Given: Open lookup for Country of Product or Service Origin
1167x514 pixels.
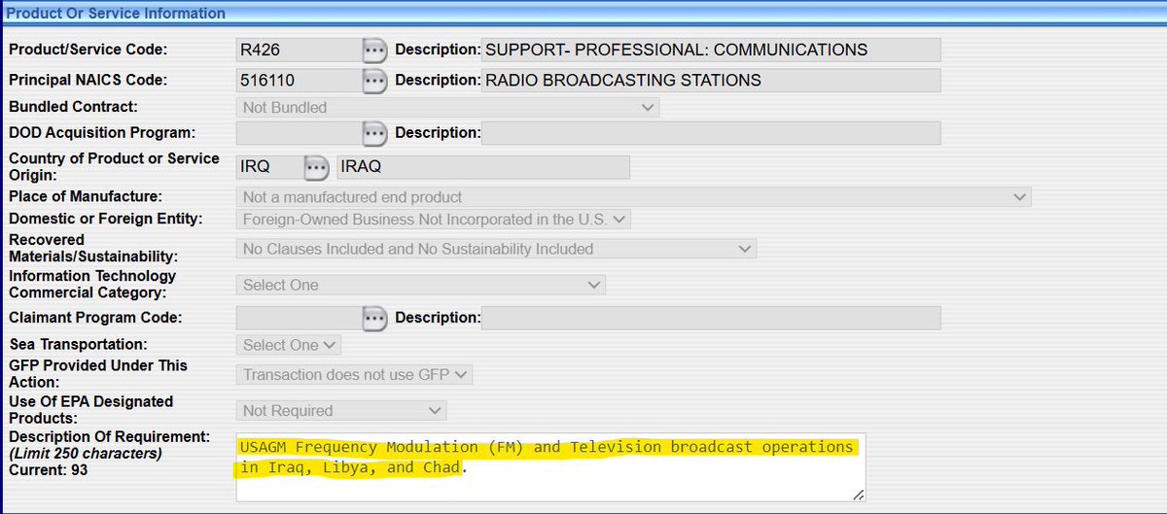Looking at the screenshot, I should pos(316,167).
